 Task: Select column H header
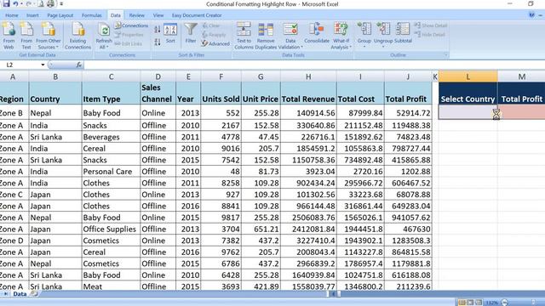pos(308,76)
